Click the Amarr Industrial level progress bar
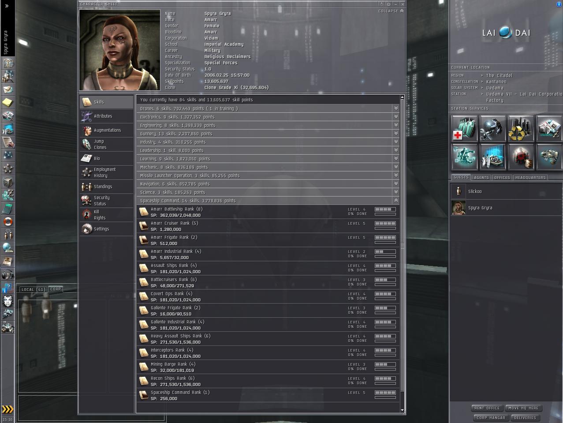Image resolution: width=563 pixels, height=423 pixels. (385, 252)
